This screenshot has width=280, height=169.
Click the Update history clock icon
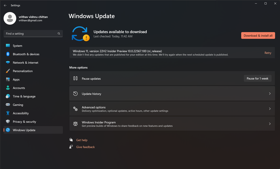[x=75, y=94]
